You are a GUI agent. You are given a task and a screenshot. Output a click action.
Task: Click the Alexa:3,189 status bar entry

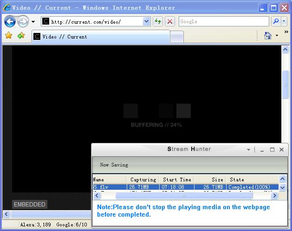pyautogui.click(x=36, y=225)
